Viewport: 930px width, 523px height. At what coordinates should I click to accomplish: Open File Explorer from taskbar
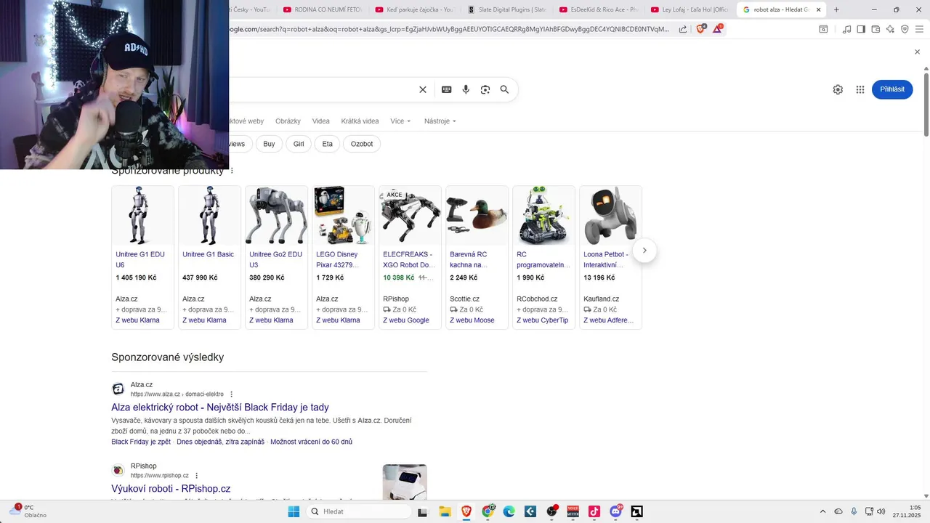(x=445, y=511)
